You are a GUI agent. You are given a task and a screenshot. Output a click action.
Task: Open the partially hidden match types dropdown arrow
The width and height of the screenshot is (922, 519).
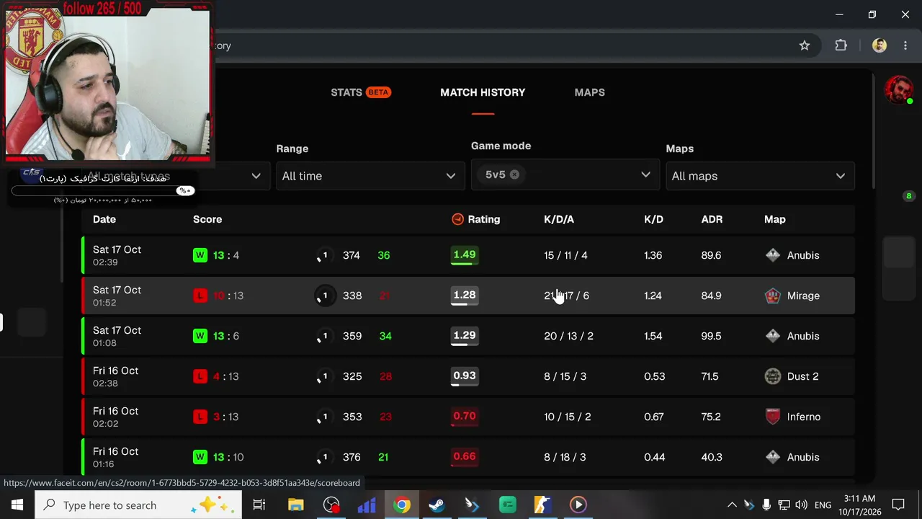256,176
